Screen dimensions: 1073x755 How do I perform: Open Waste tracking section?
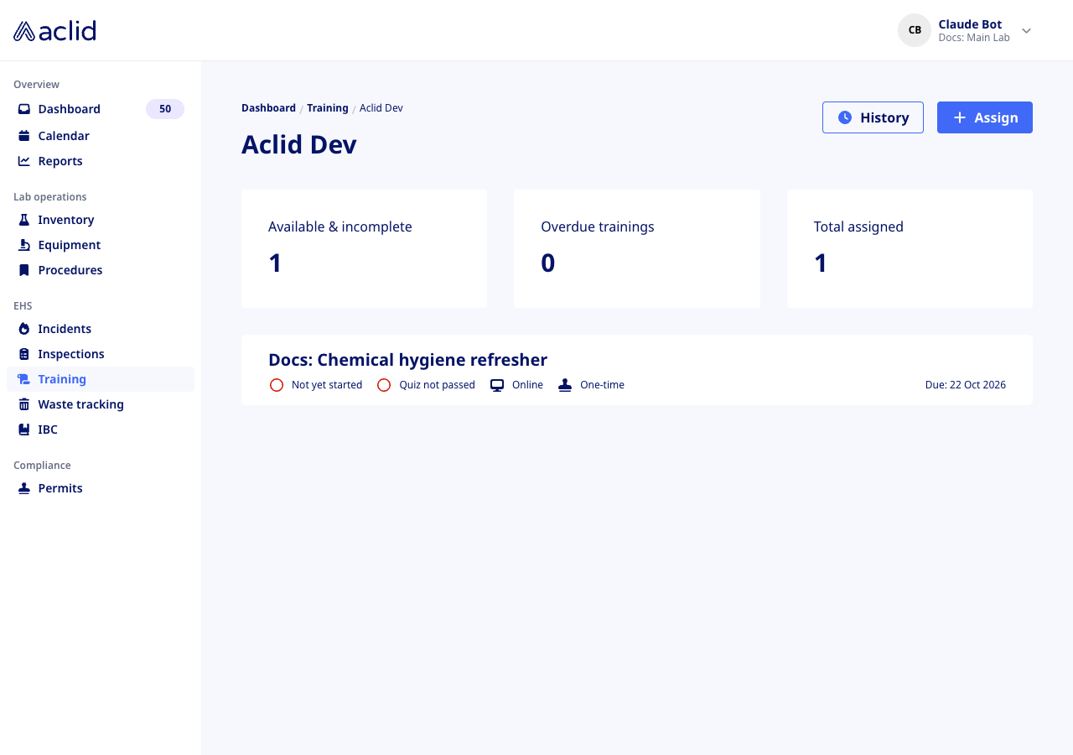tap(101, 404)
